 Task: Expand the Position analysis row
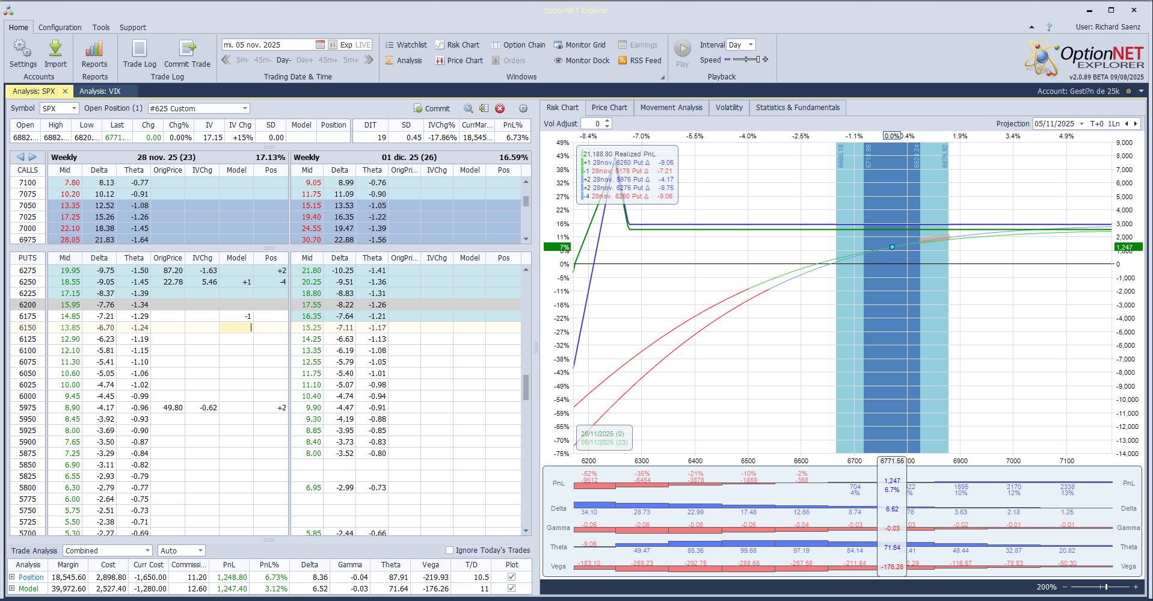[x=11, y=577]
